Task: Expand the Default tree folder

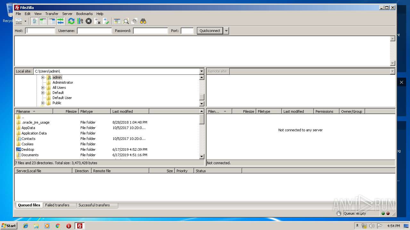Action: pos(43,93)
